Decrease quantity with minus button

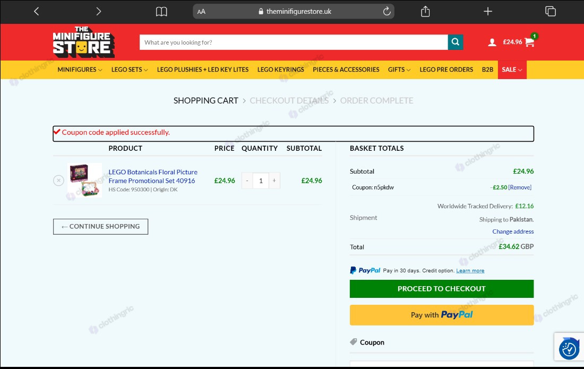pos(247,181)
